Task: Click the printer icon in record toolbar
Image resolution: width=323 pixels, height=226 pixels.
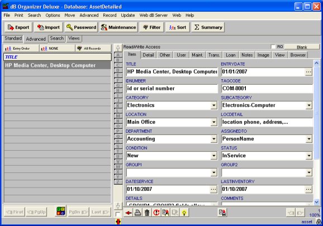Action: tap(138, 213)
